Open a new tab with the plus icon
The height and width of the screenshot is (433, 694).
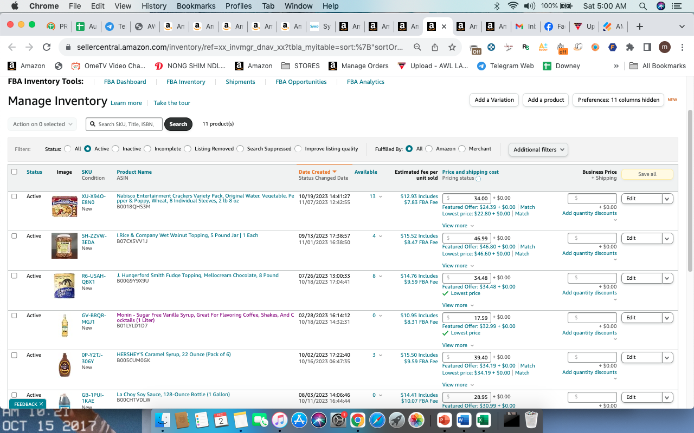(x=640, y=26)
